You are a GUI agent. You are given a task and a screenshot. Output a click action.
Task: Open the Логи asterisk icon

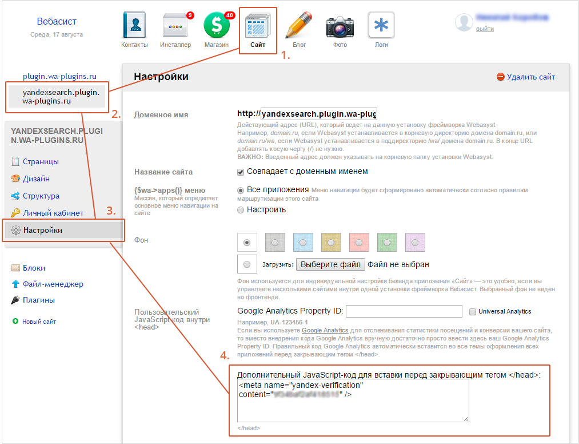(x=381, y=25)
